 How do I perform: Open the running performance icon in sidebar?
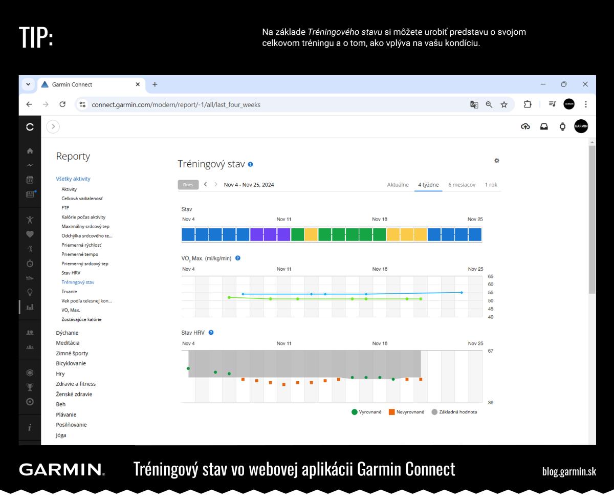[x=30, y=249]
